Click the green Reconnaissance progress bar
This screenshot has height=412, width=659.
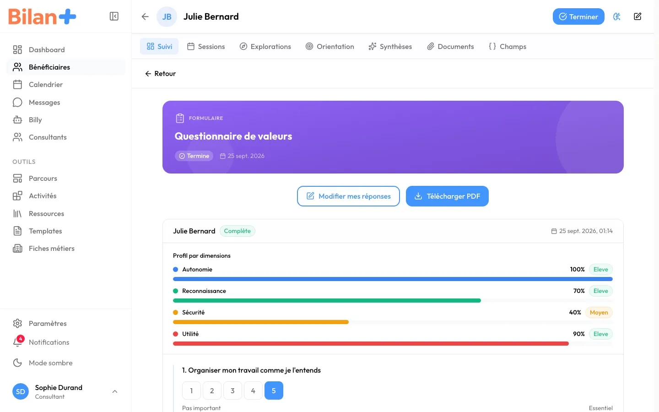327,300
